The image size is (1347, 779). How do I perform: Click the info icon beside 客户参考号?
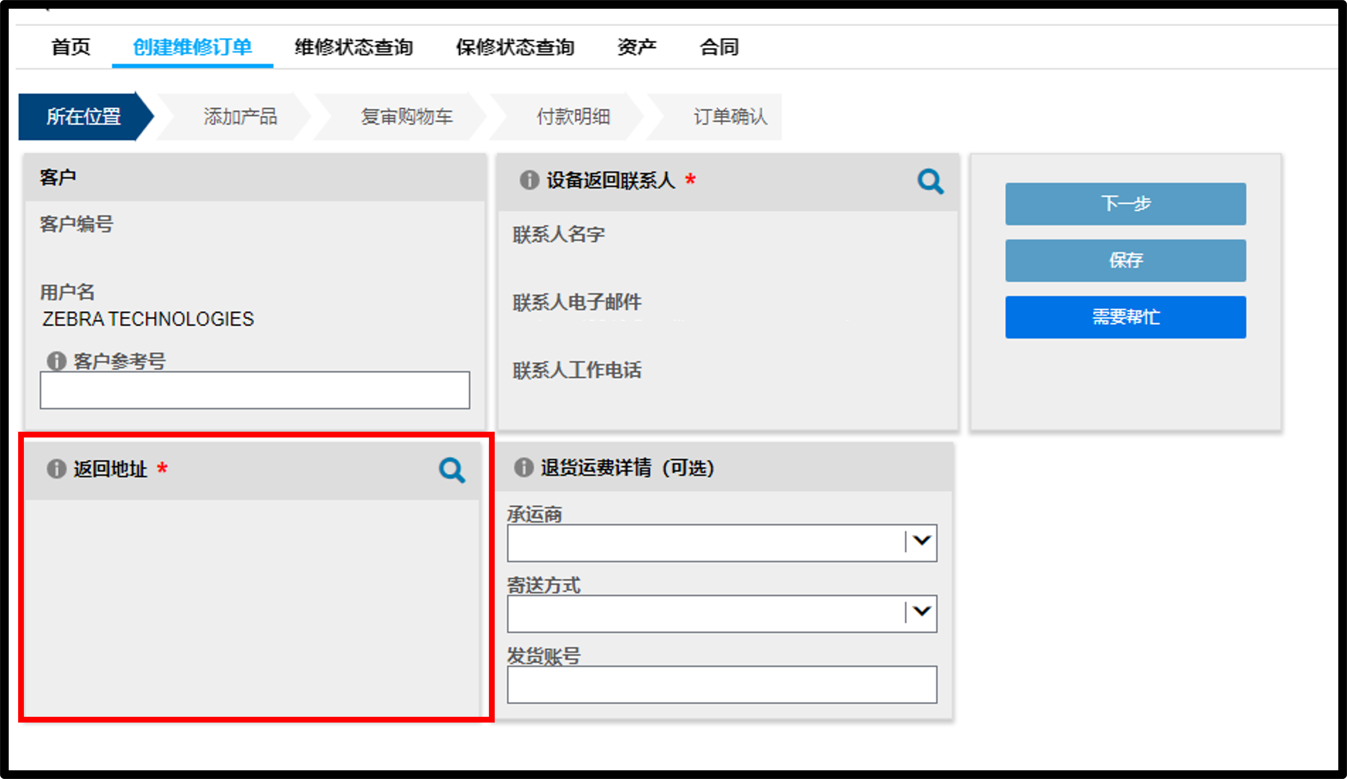coord(56,361)
